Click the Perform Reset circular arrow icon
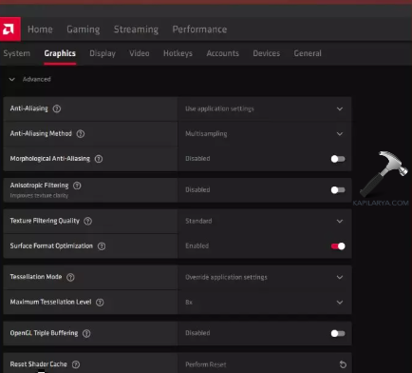The image size is (412, 373). (x=343, y=364)
